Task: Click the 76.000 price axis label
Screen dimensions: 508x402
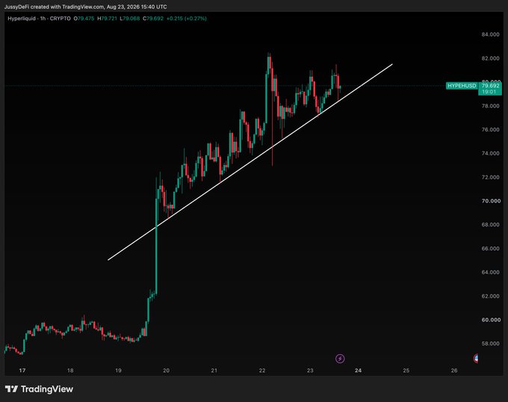Action: [491, 129]
